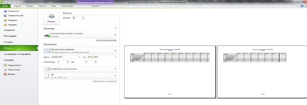Open the Universal Document Converter printer dropdown
The image size is (307, 105).
point(80,35)
